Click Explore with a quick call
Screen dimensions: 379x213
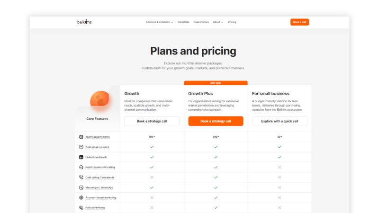(x=280, y=121)
